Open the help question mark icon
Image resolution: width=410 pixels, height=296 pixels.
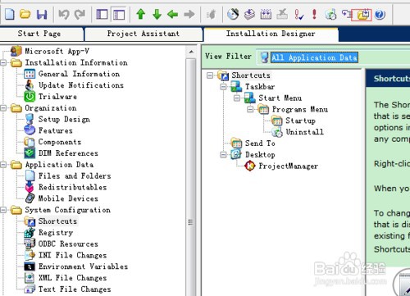pos(380,14)
